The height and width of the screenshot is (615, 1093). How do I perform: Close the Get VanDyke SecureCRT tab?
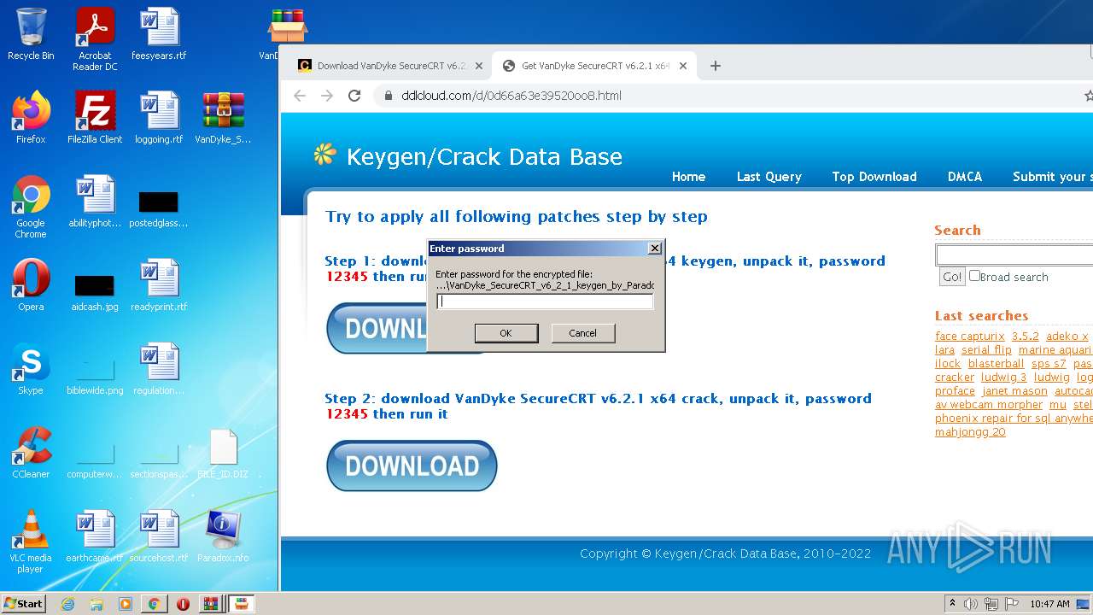683,66
